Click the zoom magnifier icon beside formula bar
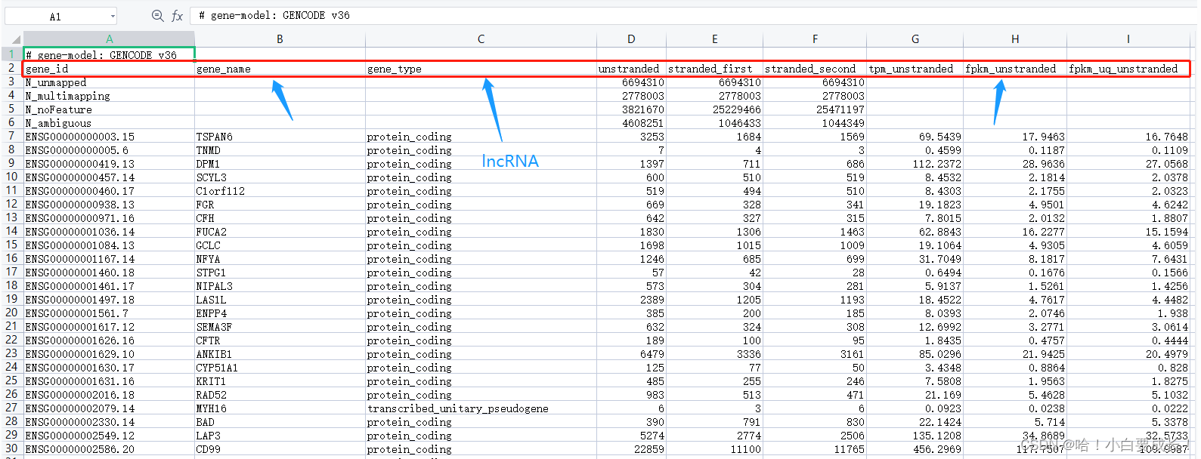Screen dimensions: 1201x459 [x=157, y=16]
